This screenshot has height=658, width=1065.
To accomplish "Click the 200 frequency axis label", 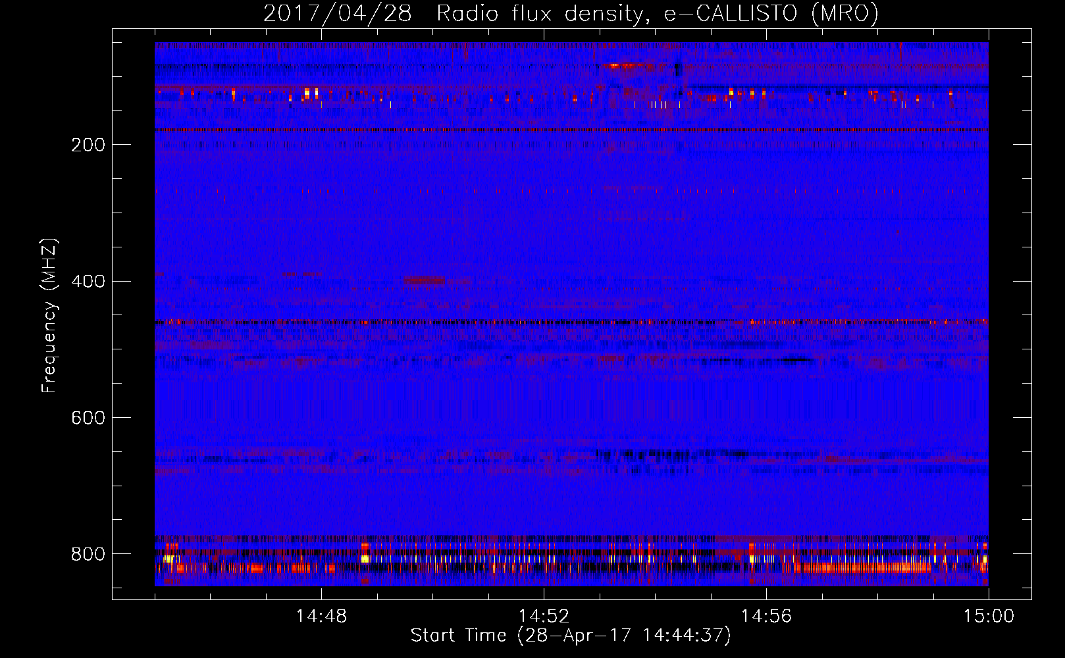I will tap(88, 145).
